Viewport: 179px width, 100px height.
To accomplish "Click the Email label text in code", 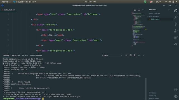I will pos(52,35).
